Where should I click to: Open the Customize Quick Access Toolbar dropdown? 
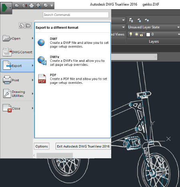tap(52, 6)
